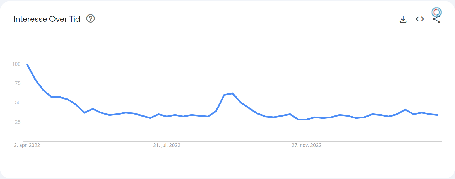Image resolution: width=455 pixels, height=179 pixels.
Task: Open the embed code icon
Action: click(420, 19)
